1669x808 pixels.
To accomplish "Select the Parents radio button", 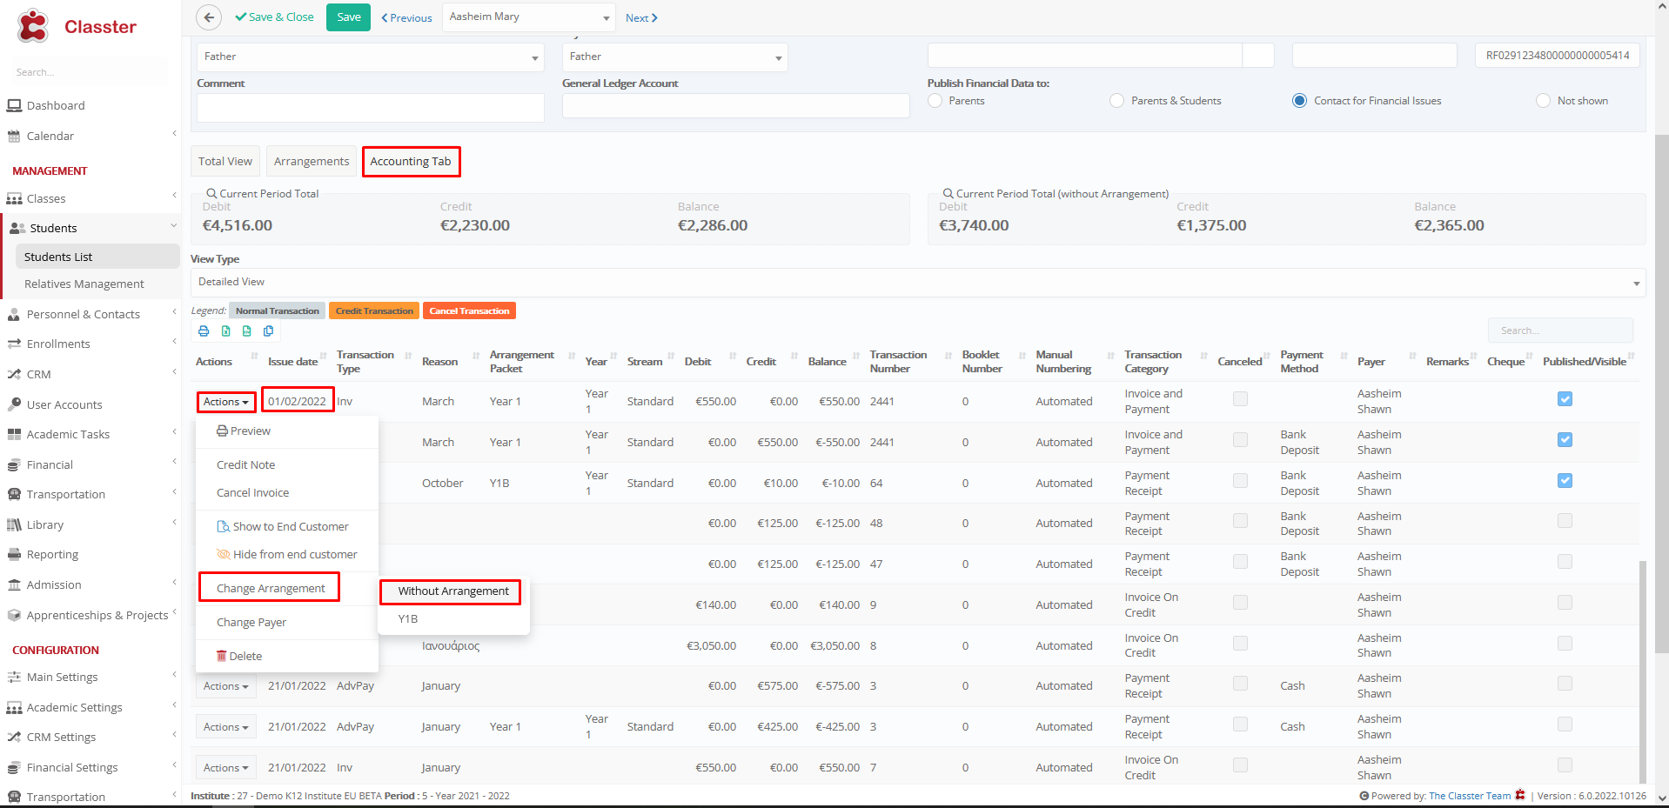I will 935,101.
